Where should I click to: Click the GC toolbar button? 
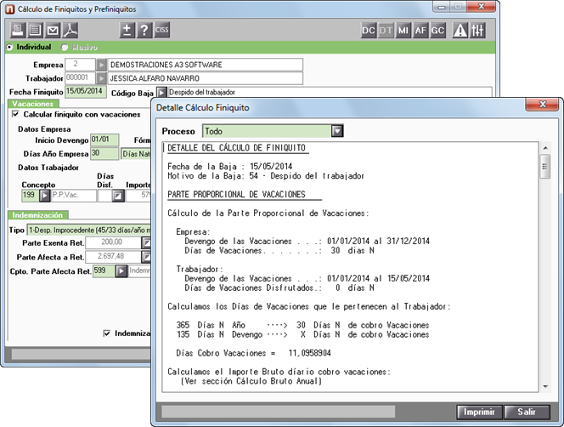[x=437, y=31]
